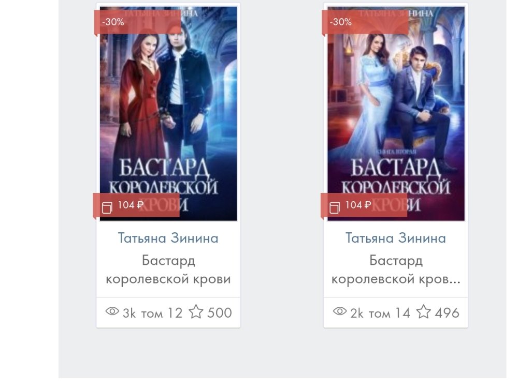Open author Татьяна Зинина on second card
The height and width of the screenshot is (388, 518).
click(396, 238)
